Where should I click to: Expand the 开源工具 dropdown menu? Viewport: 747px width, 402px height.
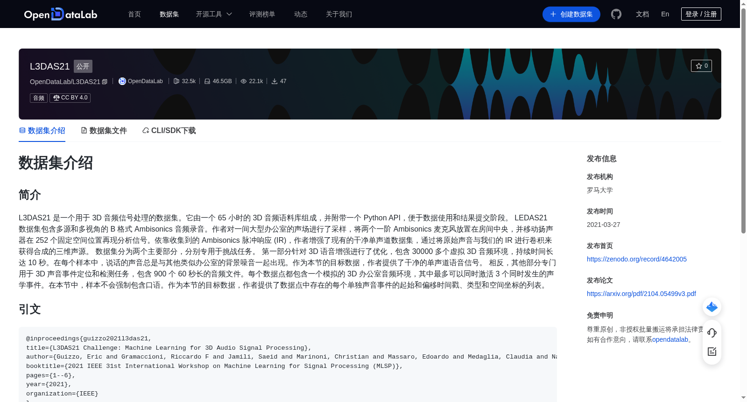pyautogui.click(x=214, y=14)
